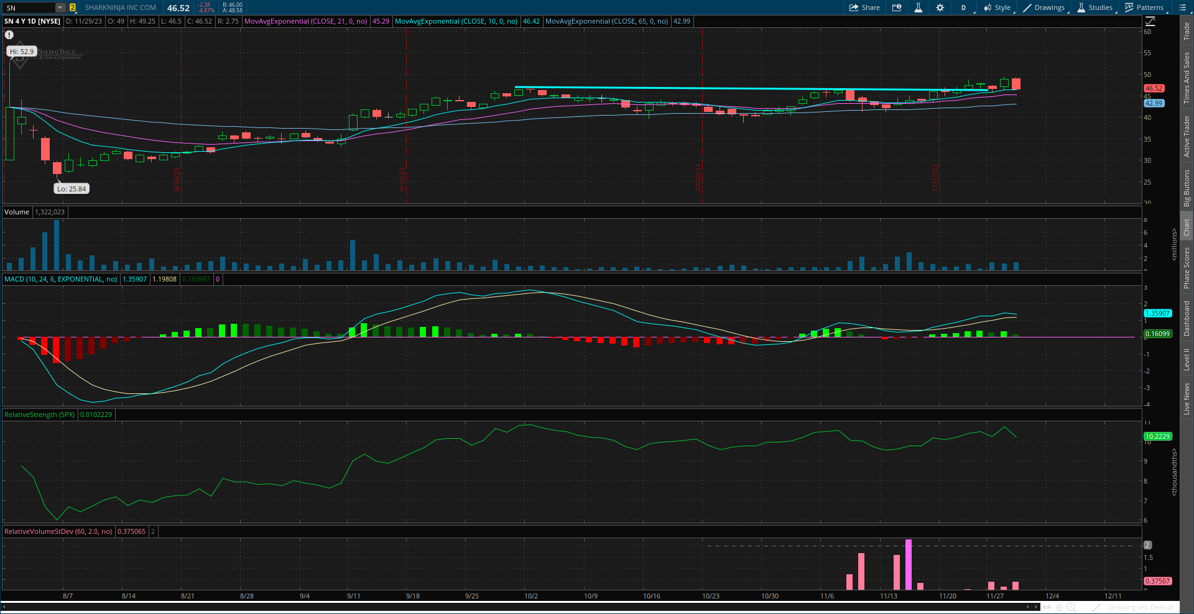1194x614 pixels.
Task: Click the 0.16099 MACD histogram value tag
Action: click(1158, 334)
